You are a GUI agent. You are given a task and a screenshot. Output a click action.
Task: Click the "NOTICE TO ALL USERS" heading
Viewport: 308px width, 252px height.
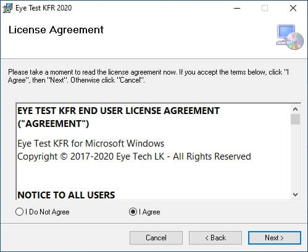coord(66,195)
